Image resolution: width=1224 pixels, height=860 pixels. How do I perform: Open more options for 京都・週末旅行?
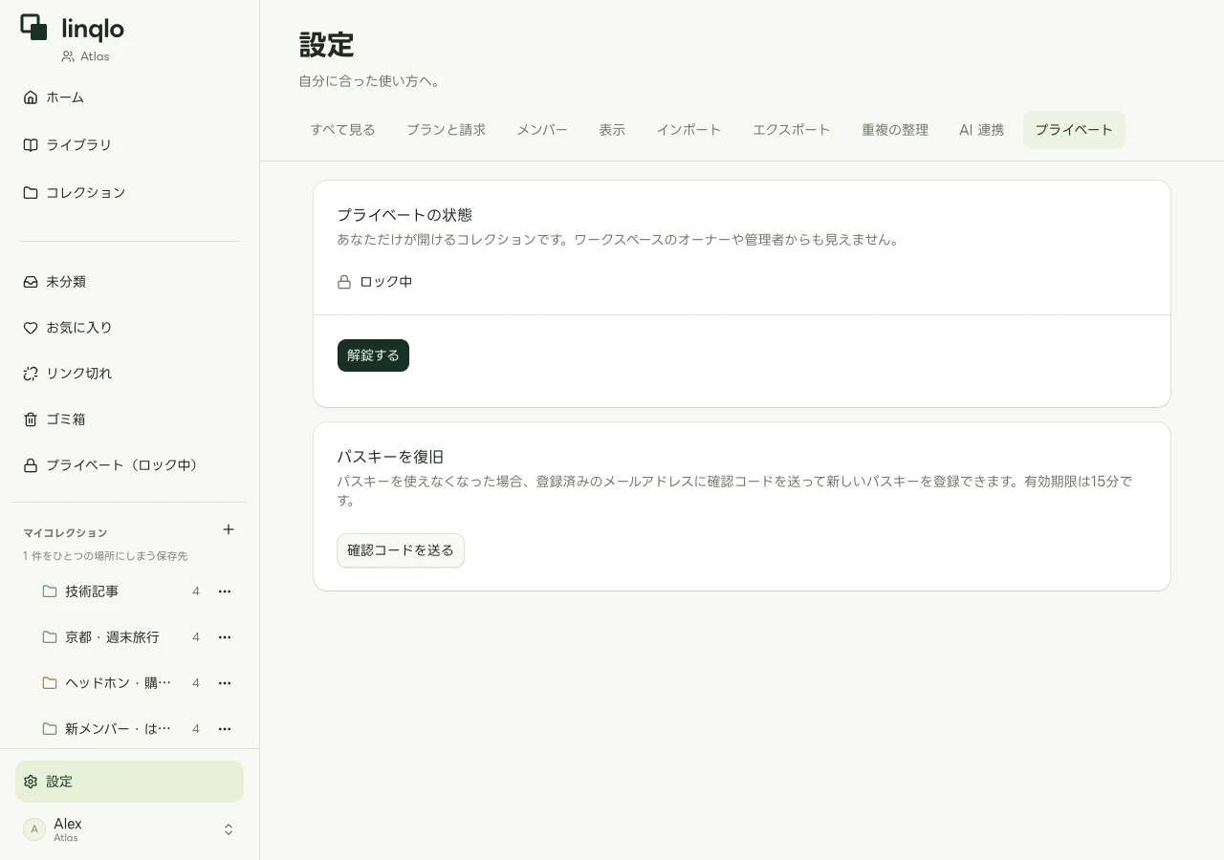(x=225, y=637)
